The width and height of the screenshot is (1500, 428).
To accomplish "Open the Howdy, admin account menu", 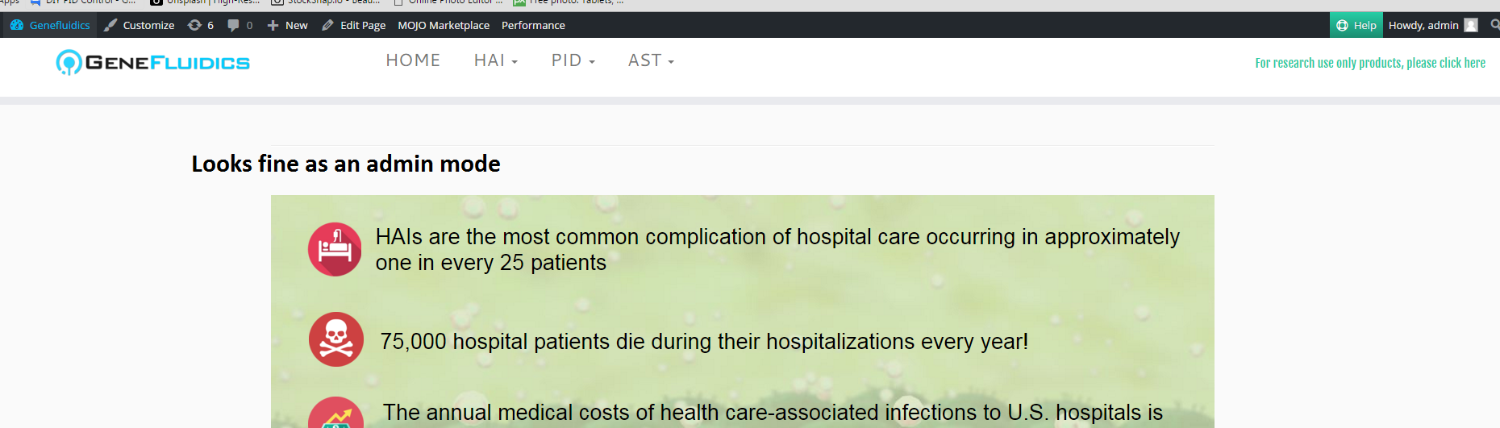I will (x=1423, y=25).
